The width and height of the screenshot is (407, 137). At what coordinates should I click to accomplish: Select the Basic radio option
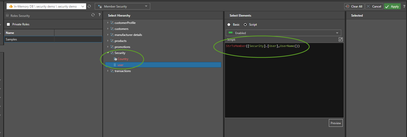coord(229,25)
